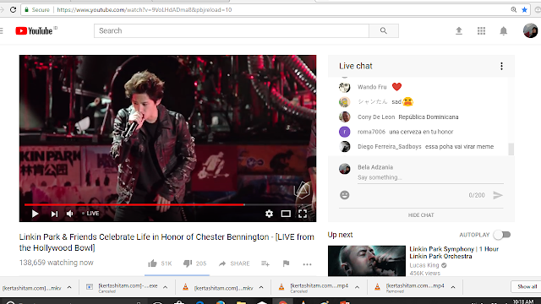Click the YouTube Search input field
The height and width of the screenshot is (304, 541).
232,30
